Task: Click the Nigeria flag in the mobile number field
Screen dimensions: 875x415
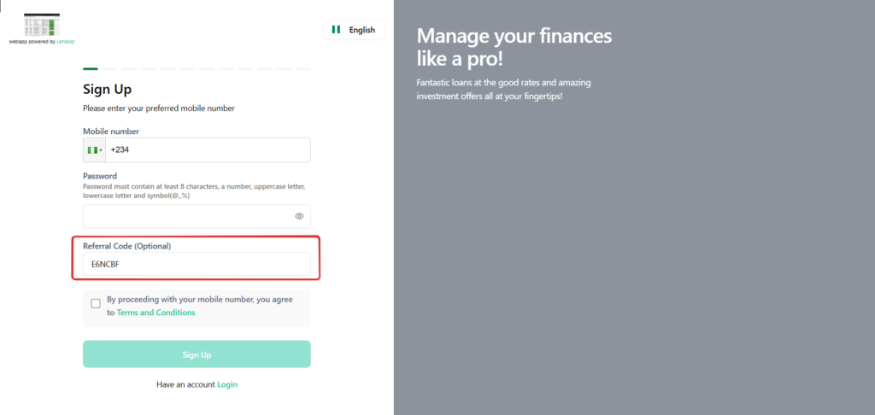Action: point(91,150)
